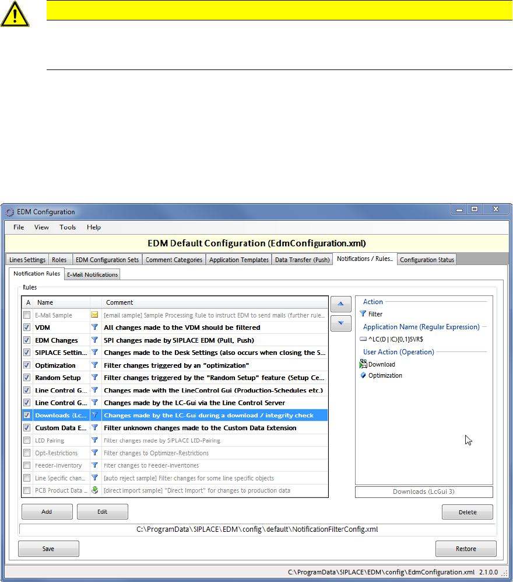Toggle the Optimization rule checkbox
Screen dimensions: 513x582
point(27,365)
